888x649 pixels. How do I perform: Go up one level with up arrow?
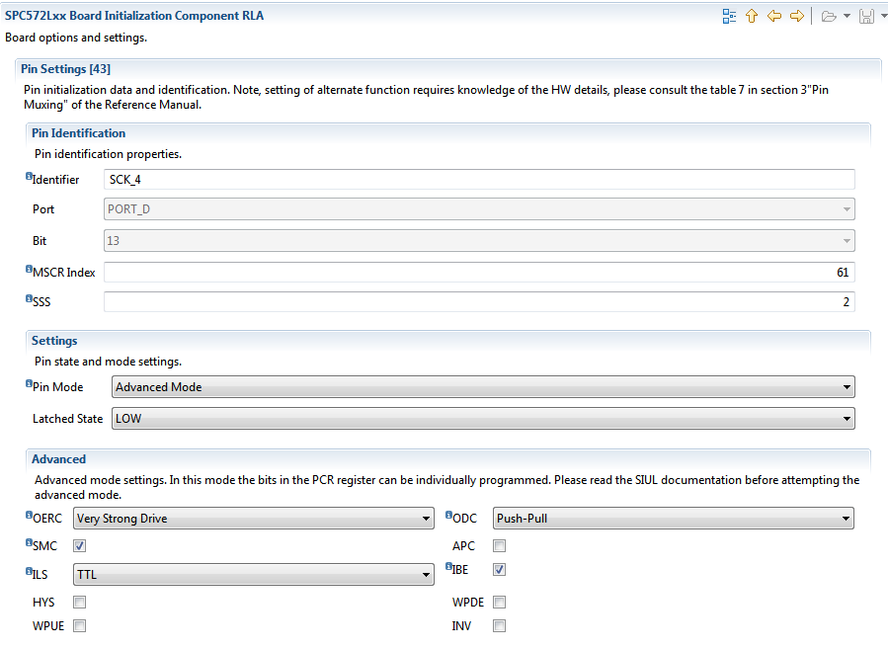coord(752,16)
